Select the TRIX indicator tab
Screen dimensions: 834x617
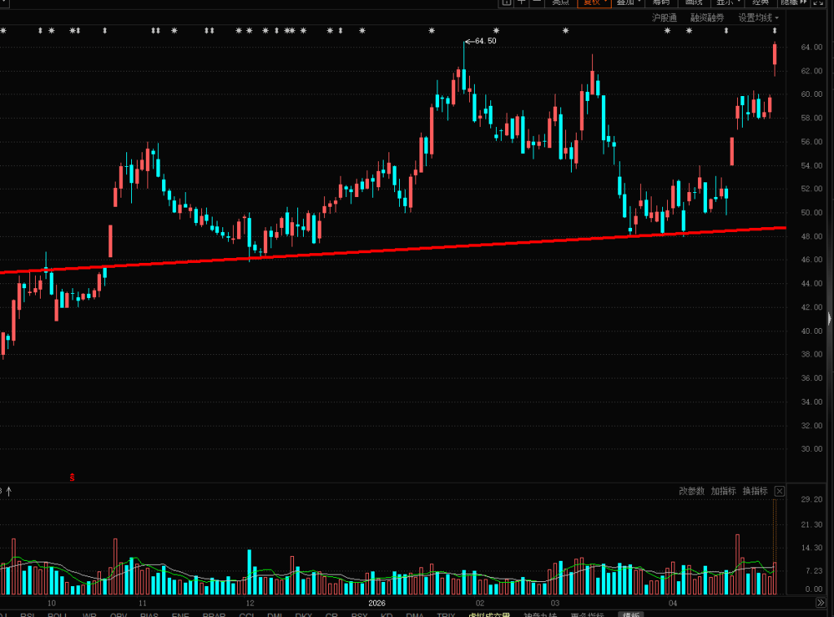pyautogui.click(x=446, y=615)
